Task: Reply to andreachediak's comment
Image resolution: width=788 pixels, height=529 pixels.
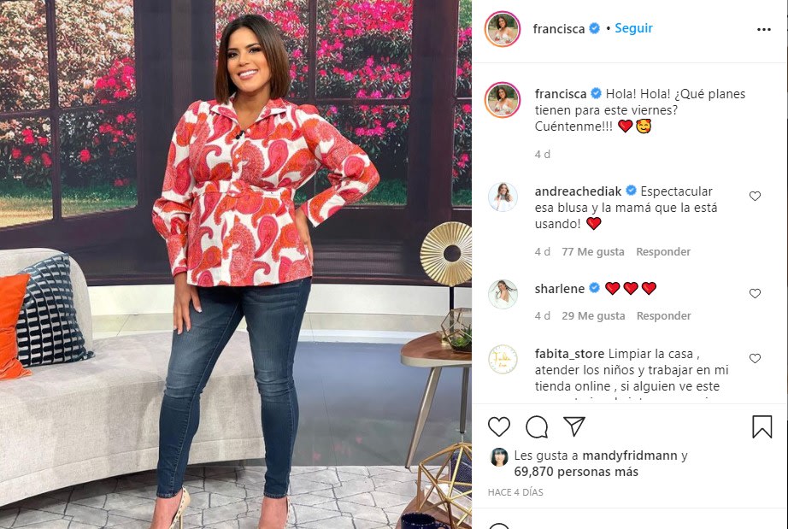Action: 663,252
